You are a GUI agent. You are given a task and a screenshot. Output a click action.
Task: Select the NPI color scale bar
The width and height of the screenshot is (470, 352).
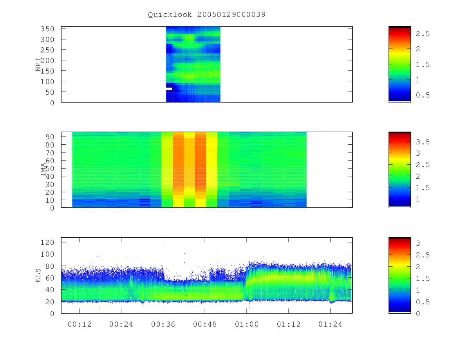click(399, 64)
